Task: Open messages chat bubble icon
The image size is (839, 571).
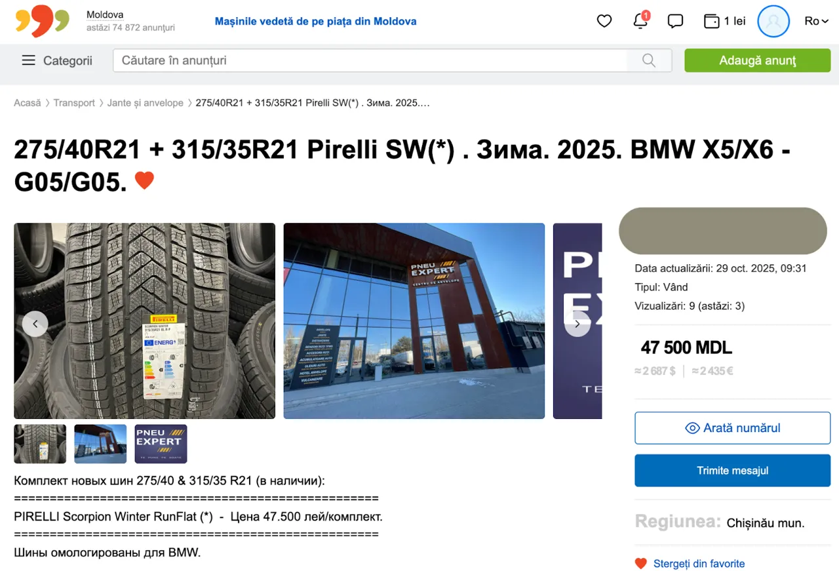Action: tap(675, 21)
